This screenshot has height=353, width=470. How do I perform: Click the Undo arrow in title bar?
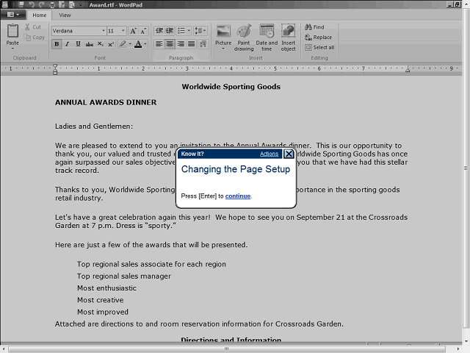32,4
